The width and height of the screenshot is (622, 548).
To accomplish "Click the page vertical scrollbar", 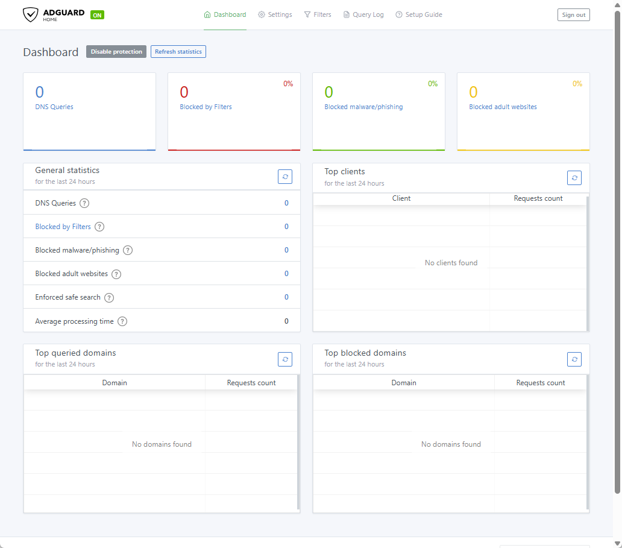I will 617,241.
